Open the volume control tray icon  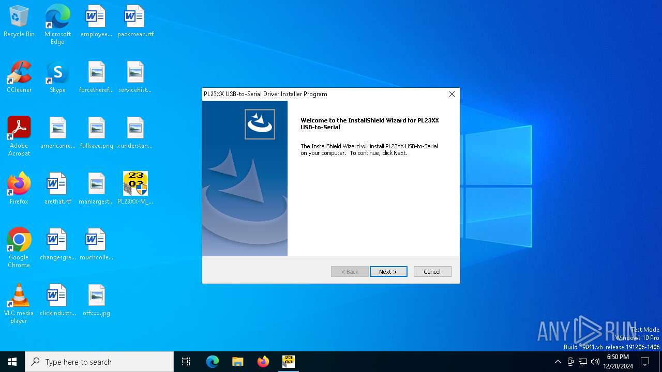pyautogui.click(x=595, y=362)
